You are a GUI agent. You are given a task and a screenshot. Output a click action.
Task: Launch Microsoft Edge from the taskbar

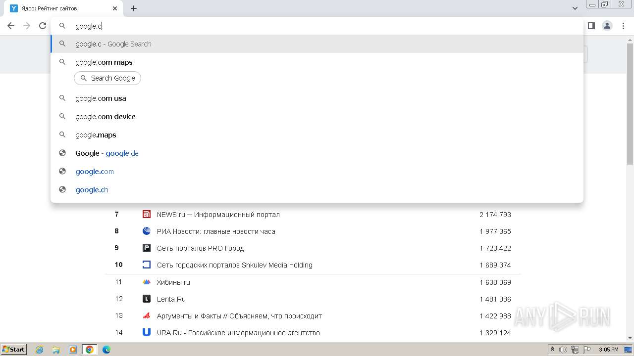coord(106,350)
